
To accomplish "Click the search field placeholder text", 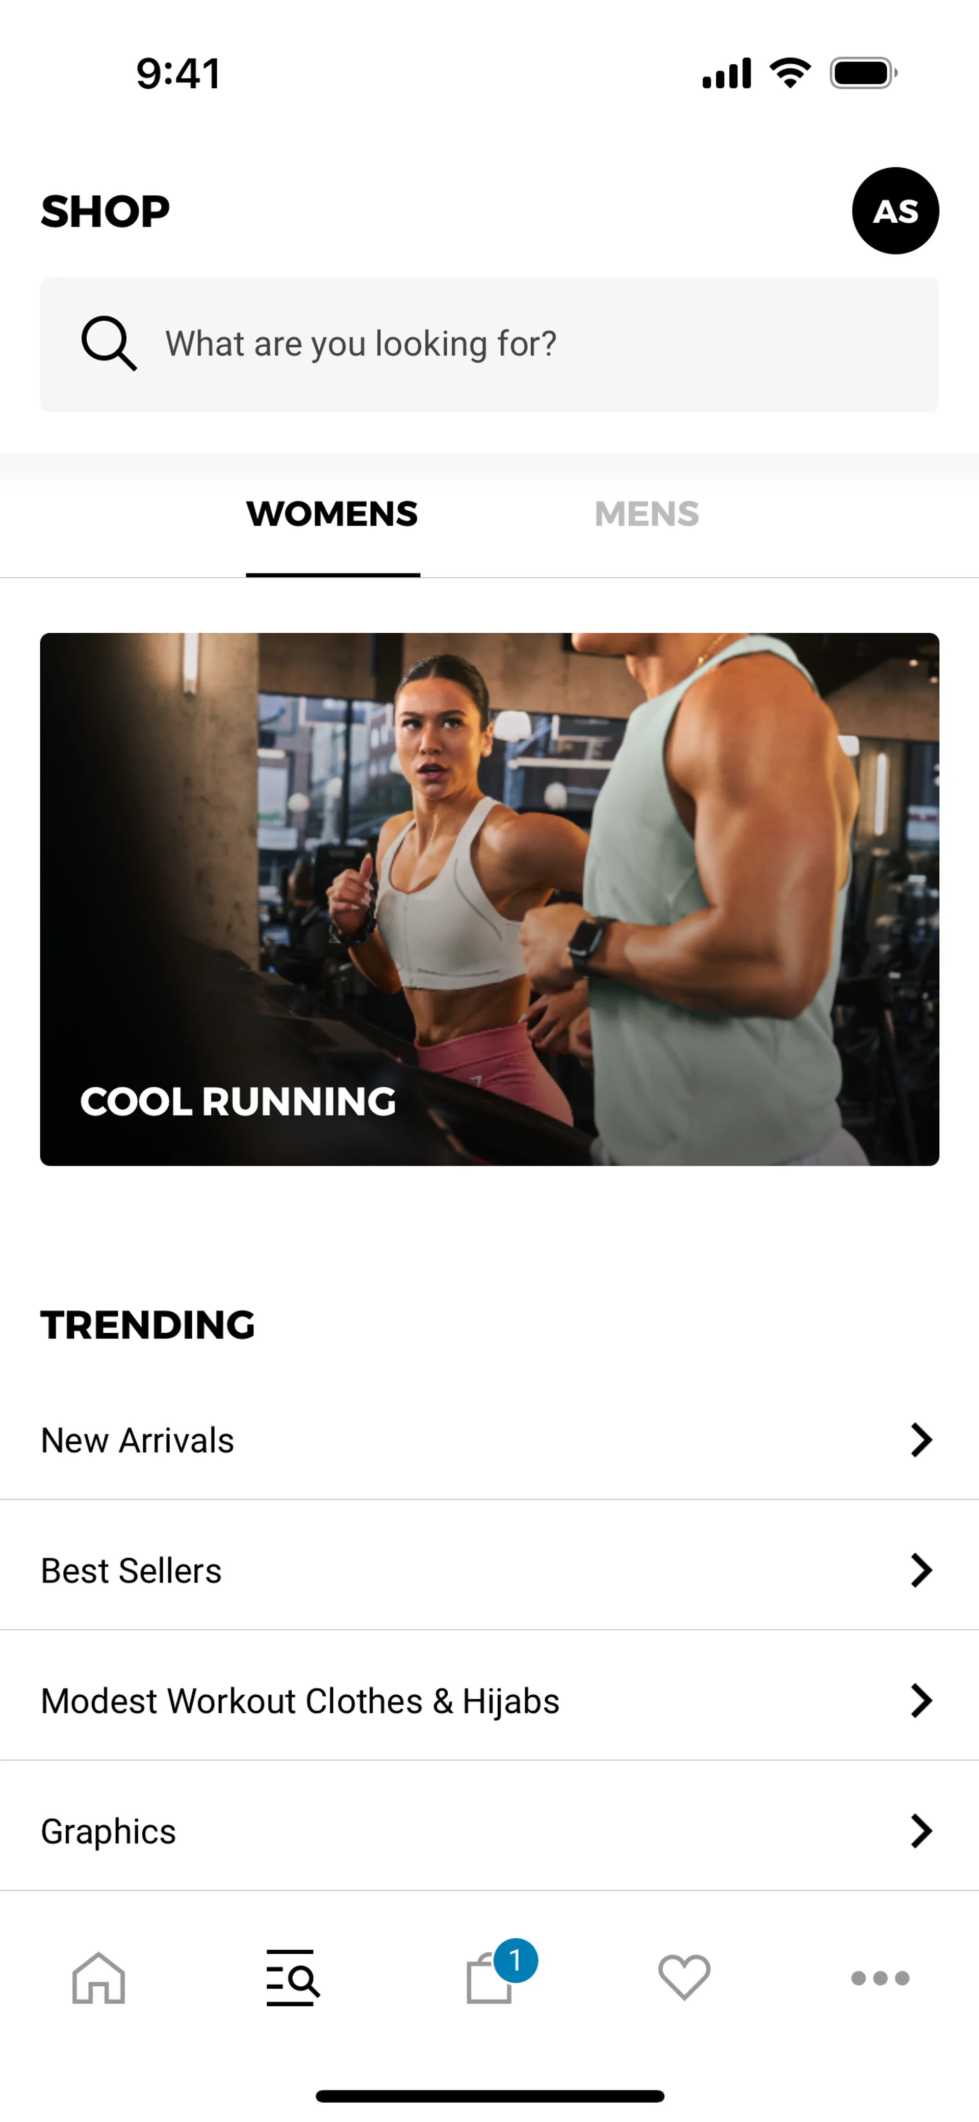I will point(361,344).
